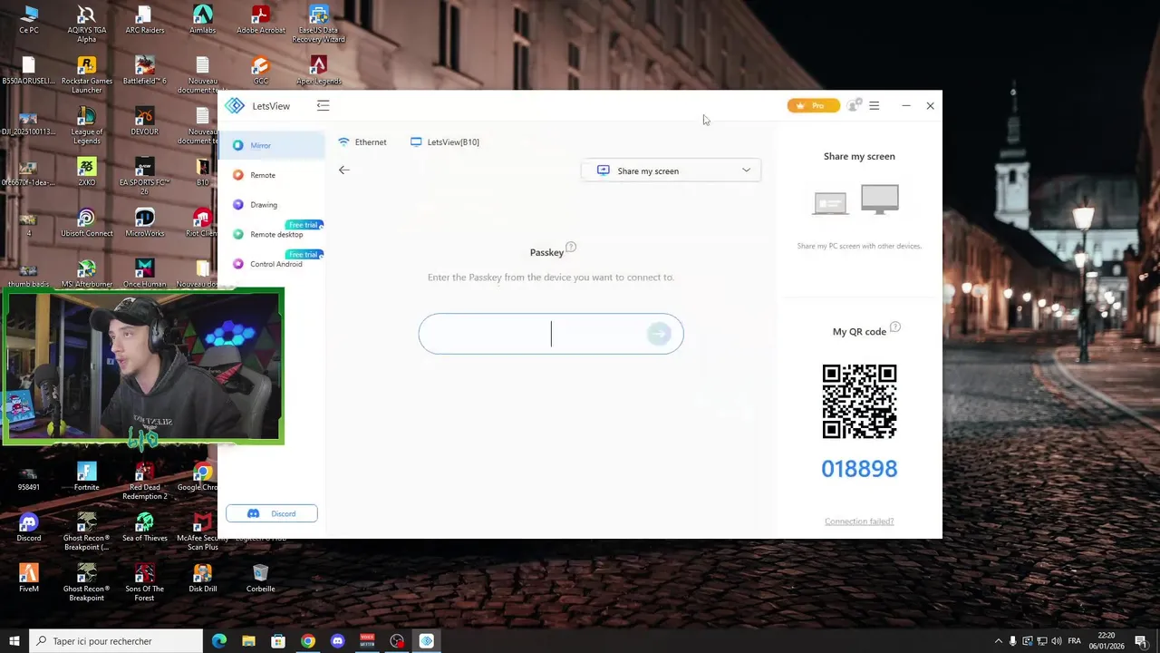Screen dimensions: 1160x653
Task: Open the LetsView hamburger settings menu
Action: (875, 106)
